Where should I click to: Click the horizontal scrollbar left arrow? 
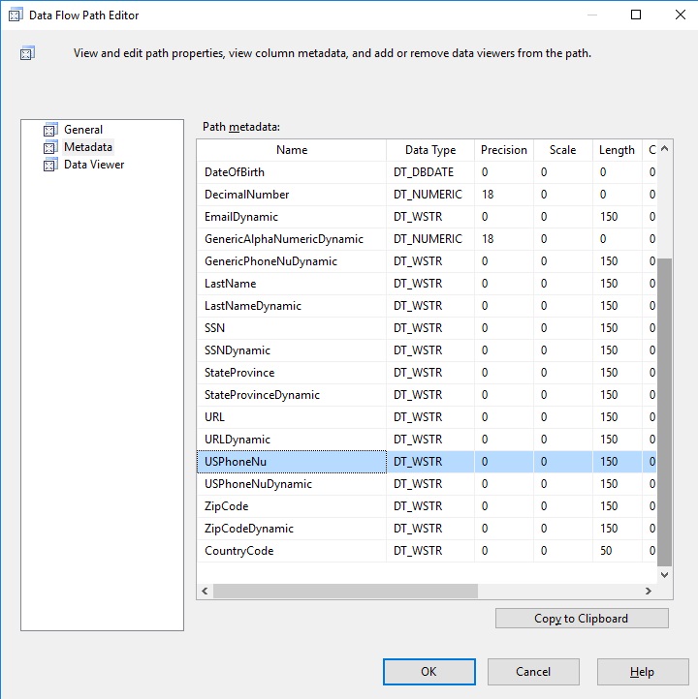pyautogui.click(x=205, y=591)
